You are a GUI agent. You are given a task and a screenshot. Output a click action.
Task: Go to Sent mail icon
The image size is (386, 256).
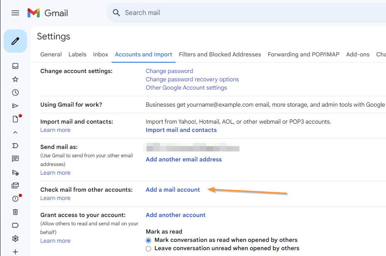15,106
